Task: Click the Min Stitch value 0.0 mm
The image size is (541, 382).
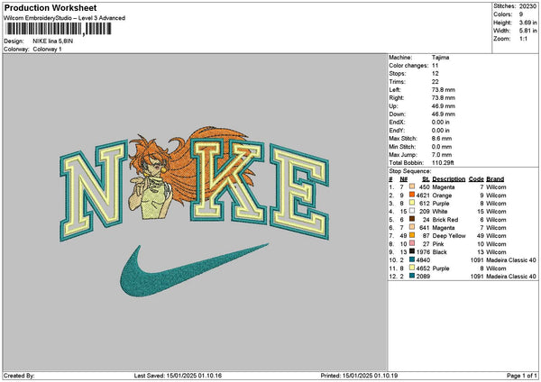Action: pos(442,147)
